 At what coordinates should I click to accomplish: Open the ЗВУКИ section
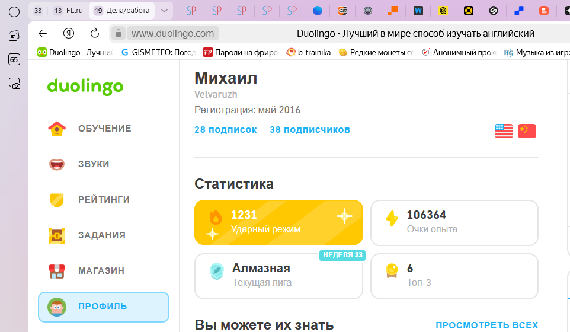point(104,164)
